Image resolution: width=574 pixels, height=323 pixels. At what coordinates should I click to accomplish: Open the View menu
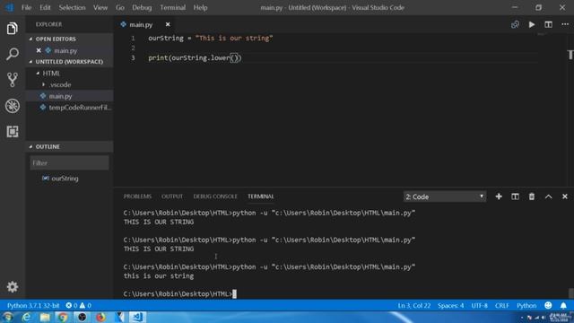pos(100,7)
